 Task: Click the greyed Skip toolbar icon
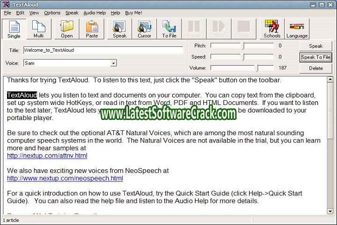[x=219, y=29]
